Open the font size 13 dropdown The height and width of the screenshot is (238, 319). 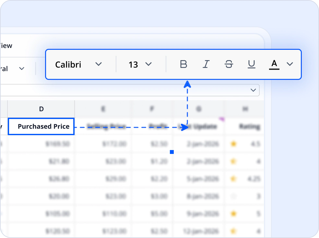[140, 65]
